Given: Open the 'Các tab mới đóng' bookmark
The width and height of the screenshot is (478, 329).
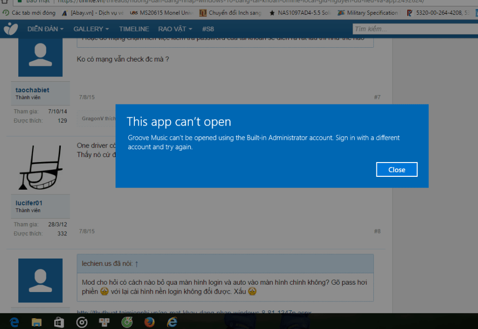Looking at the screenshot, I should point(29,13).
